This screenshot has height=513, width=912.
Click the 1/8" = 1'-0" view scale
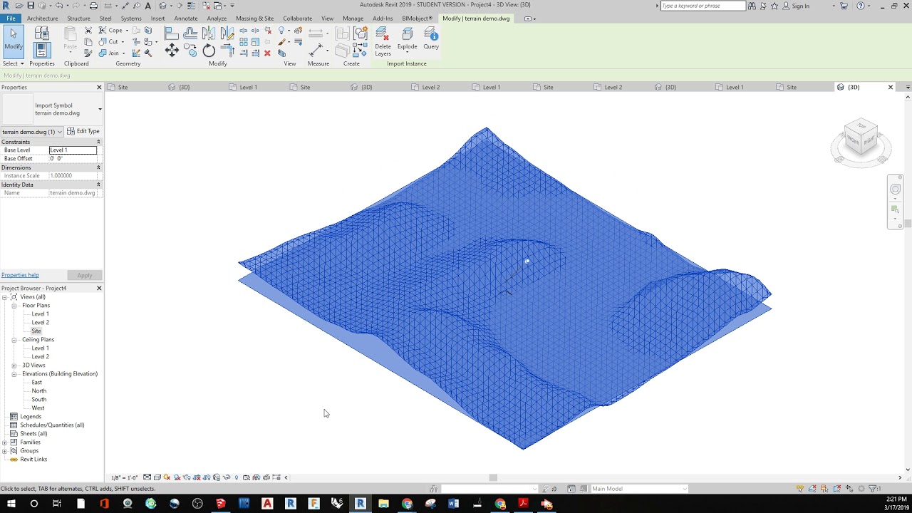click(124, 477)
